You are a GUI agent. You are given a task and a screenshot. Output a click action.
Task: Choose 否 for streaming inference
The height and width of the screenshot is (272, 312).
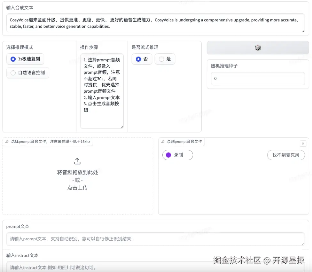click(x=142, y=59)
